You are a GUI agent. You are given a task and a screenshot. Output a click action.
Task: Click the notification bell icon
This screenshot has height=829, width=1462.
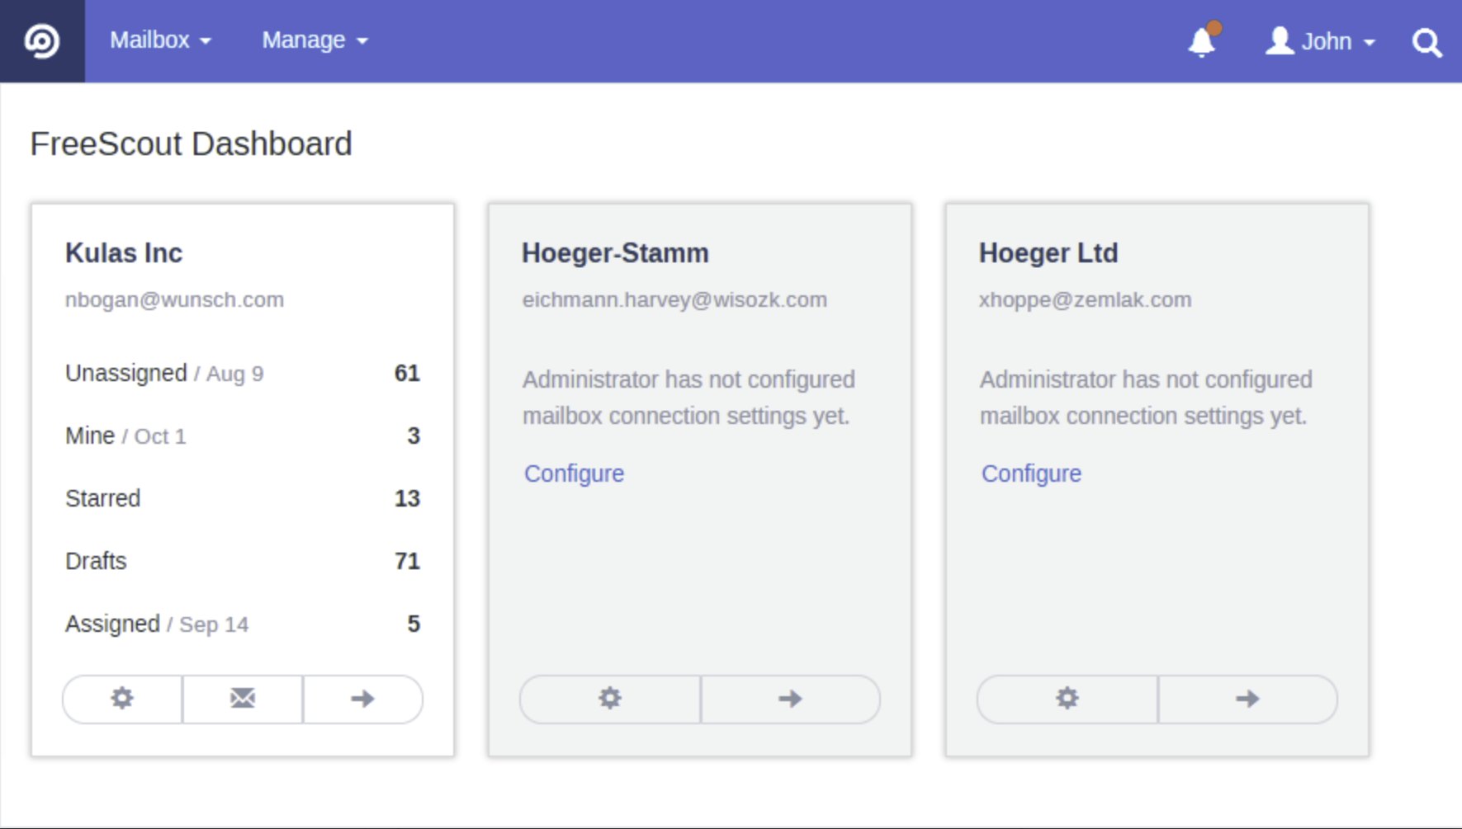tap(1201, 42)
